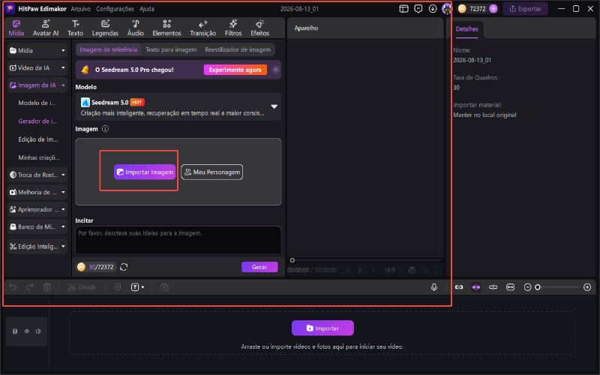Expand the Banco de Mí... section
Image resolution: width=600 pixels, height=375 pixels.
pyautogui.click(x=37, y=227)
